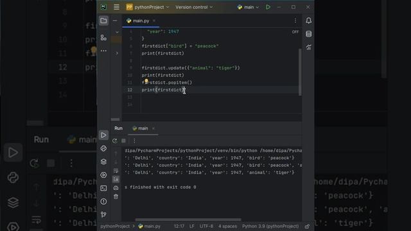Rerun main using the rerun icon
The image size is (411, 231).
tap(114, 141)
